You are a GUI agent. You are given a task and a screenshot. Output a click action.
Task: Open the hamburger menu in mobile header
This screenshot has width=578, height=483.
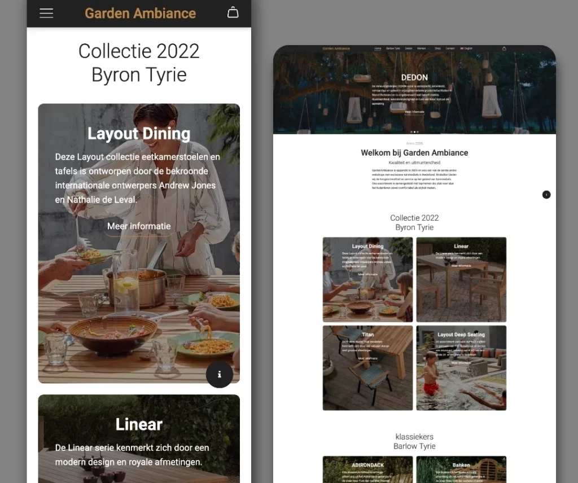tap(46, 13)
